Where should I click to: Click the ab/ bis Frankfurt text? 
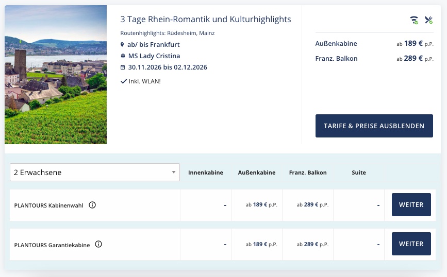(153, 45)
